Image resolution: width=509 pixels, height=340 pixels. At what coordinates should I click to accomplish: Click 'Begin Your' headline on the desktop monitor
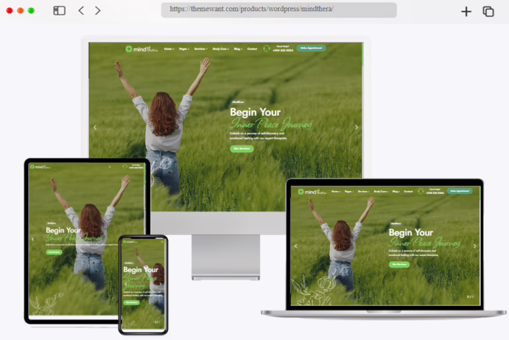tap(255, 112)
